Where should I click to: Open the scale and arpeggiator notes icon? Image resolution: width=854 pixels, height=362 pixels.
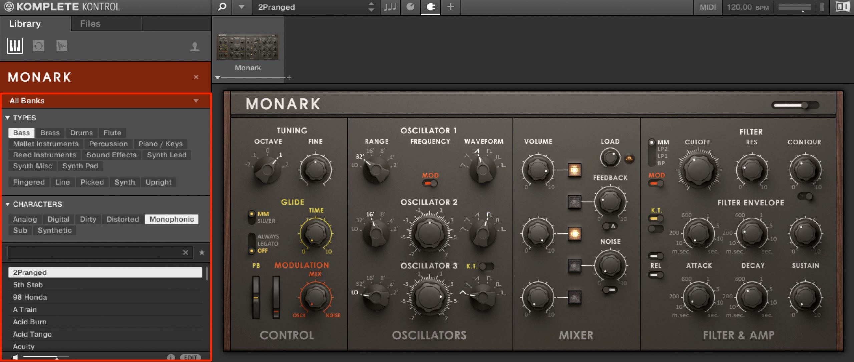(x=390, y=7)
